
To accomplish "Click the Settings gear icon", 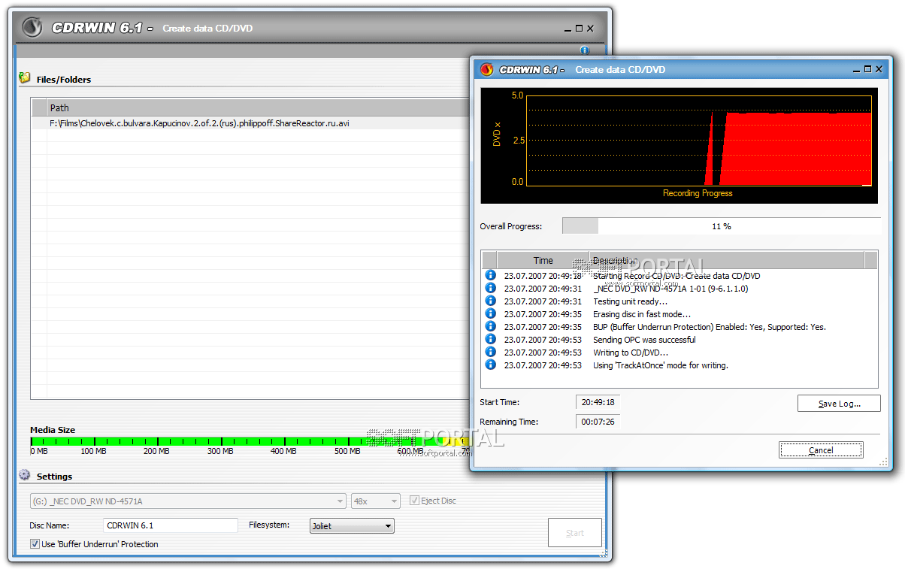I will click(25, 475).
